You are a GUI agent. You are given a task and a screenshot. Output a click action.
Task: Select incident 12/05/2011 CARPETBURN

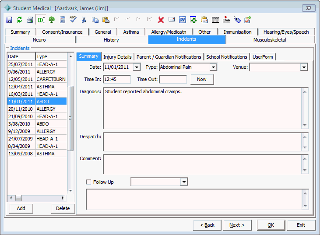(x=37, y=79)
